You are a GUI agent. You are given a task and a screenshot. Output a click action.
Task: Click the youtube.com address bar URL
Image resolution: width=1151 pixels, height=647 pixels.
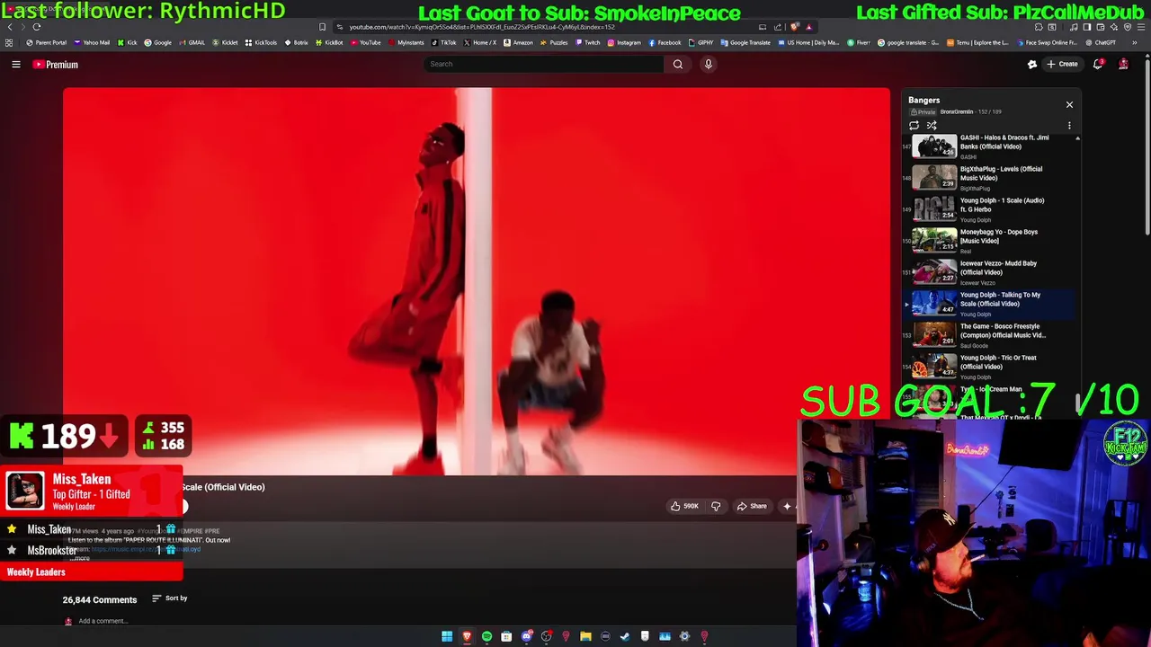(482, 27)
